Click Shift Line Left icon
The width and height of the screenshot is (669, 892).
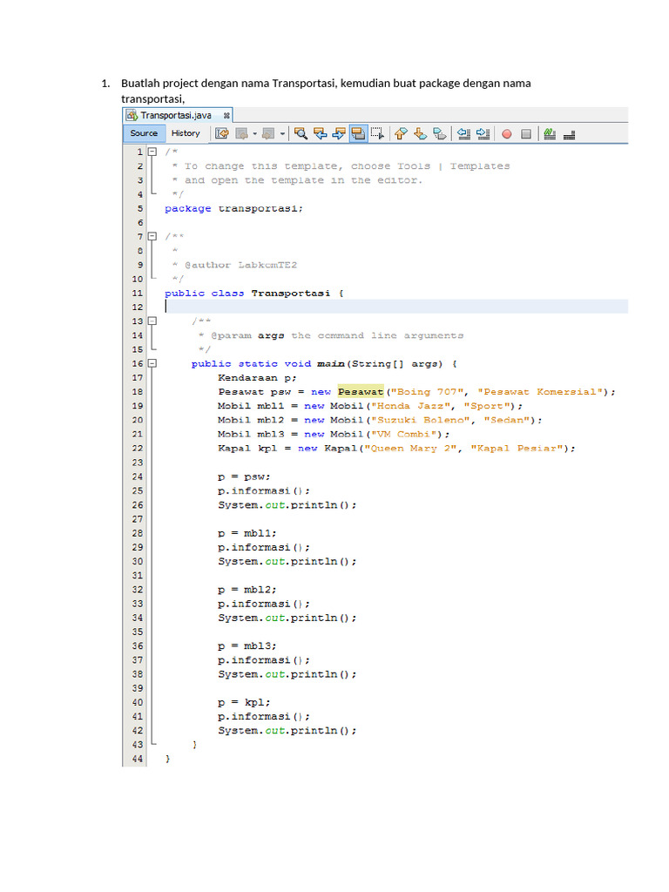click(x=463, y=133)
